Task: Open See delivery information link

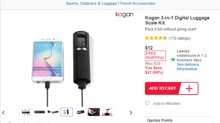Action: click(x=188, y=67)
